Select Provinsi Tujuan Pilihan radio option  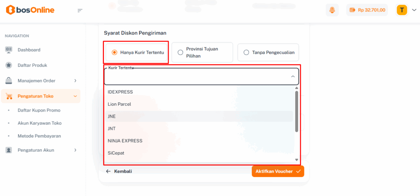[180, 52]
